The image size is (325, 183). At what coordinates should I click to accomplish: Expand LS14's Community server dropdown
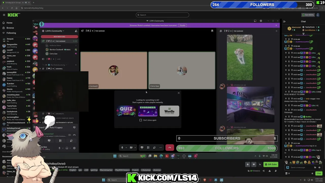[x=55, y=31]
